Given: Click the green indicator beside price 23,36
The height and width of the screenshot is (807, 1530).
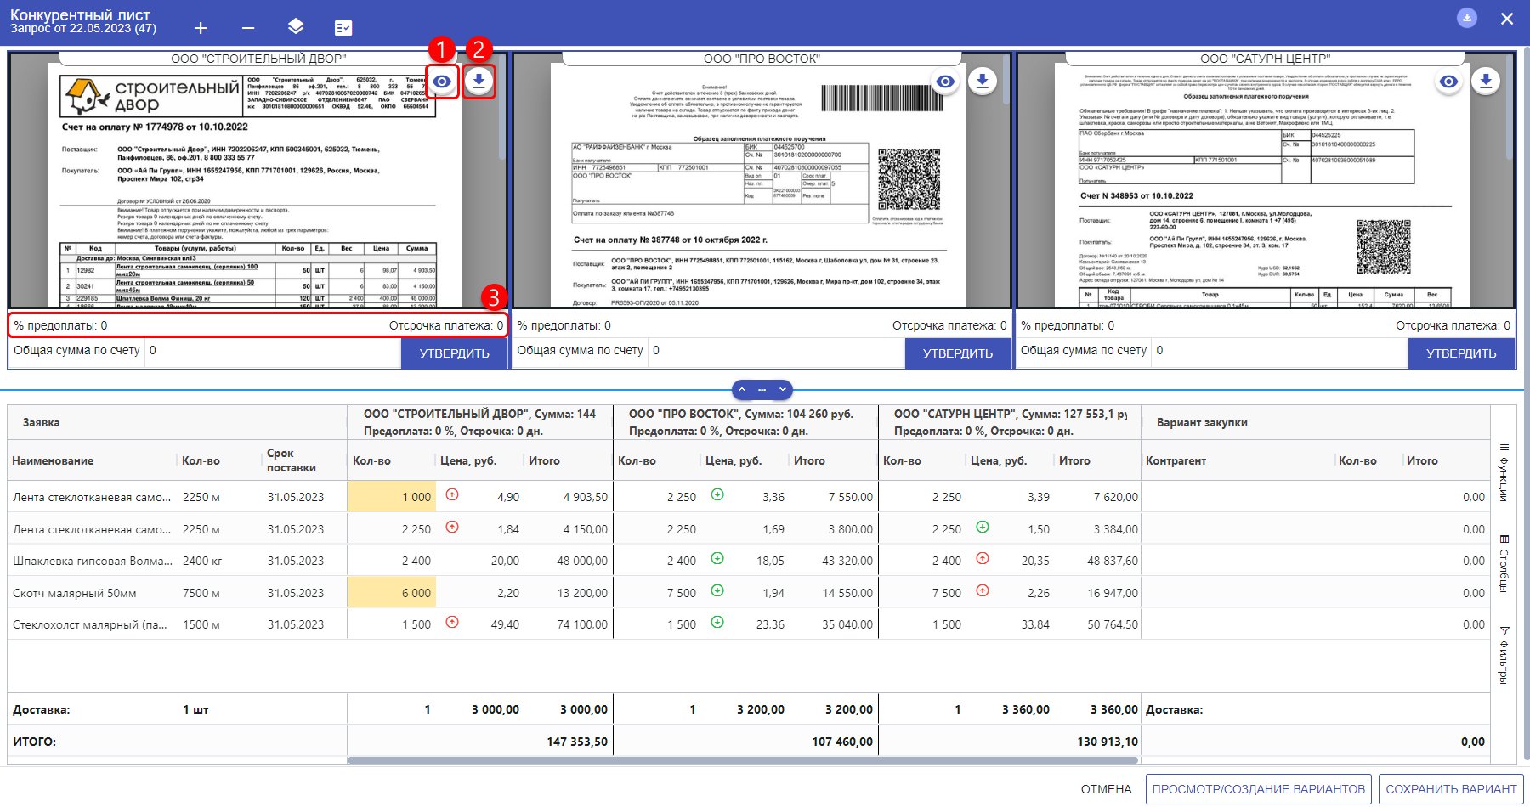Looking at the screenshot, I should click(x=717, y=622).
